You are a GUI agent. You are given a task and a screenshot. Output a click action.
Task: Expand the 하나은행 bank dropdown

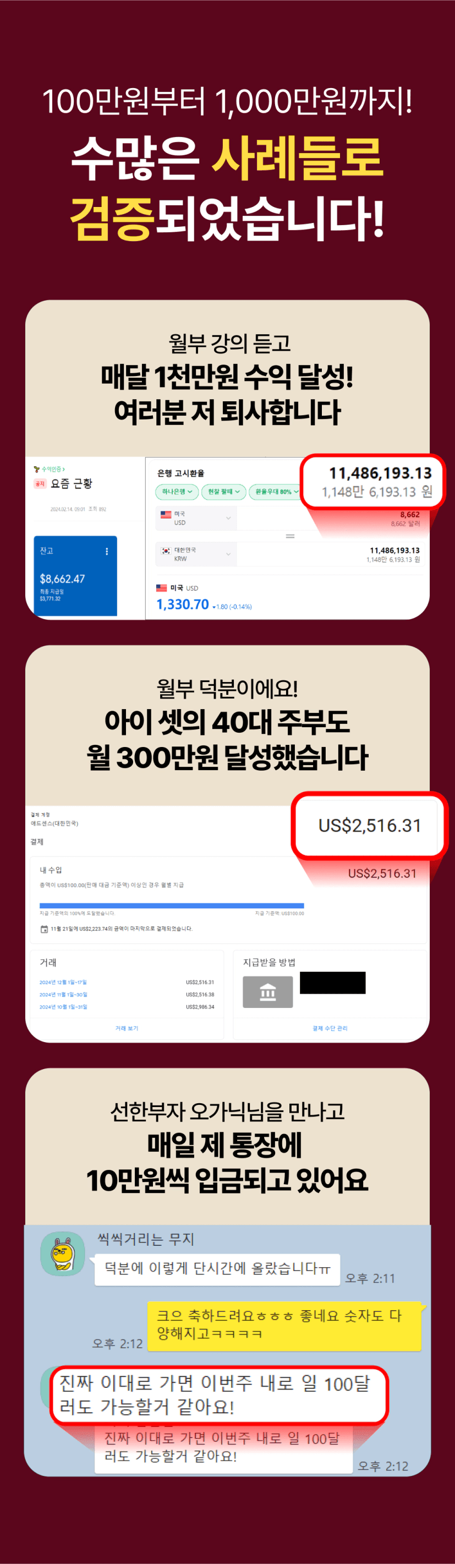[x=177, y=492]
